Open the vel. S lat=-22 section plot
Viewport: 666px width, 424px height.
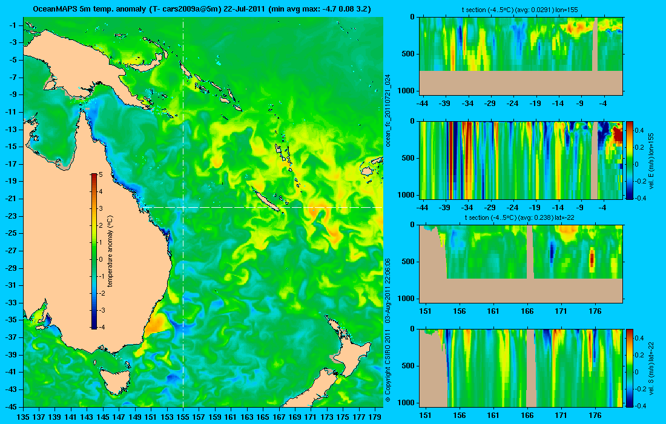point(521,368)
